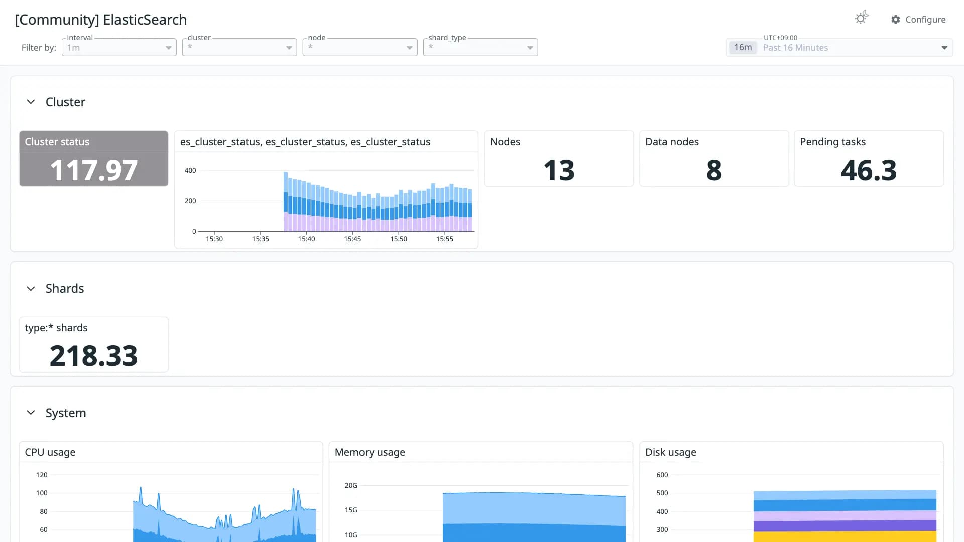This screenshot has width=964, height=542.
Task: Click the 15:50 tick on cluster status chart
Action: [399, 239]
